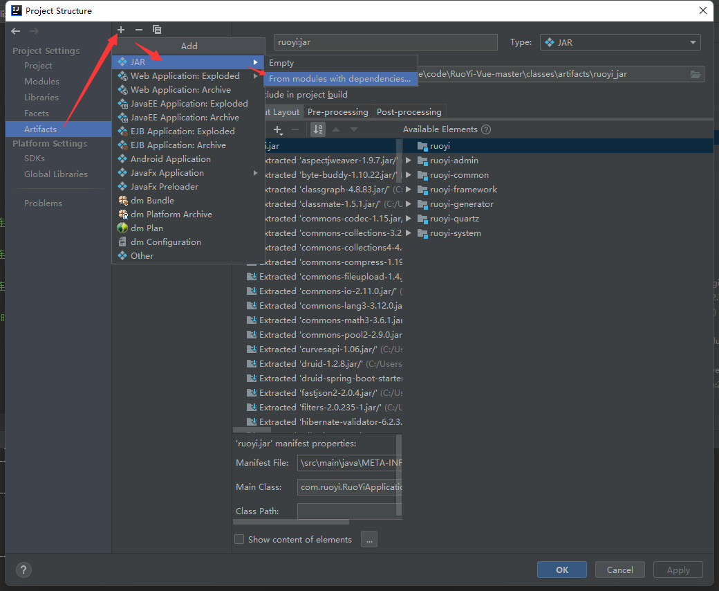Viewport: 719px width, 591px height.
Task: Select the dm Bundle icon entry
Action: tap(123, 201)
